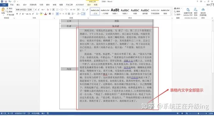Toggle justify alignment button
Screen dimensions: 214x116
tap(66, 14)
